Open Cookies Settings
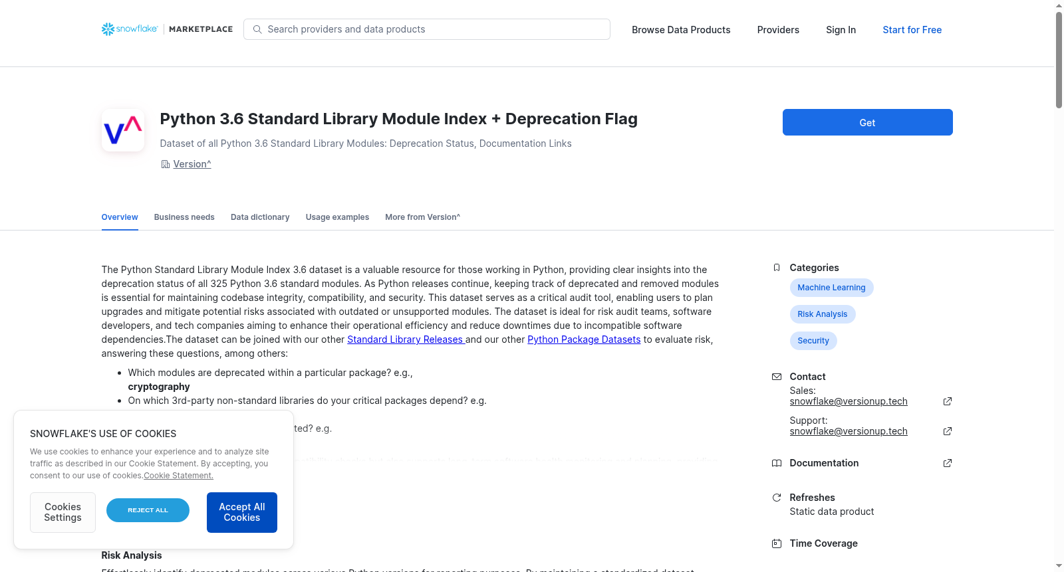 tap(63, 512)
